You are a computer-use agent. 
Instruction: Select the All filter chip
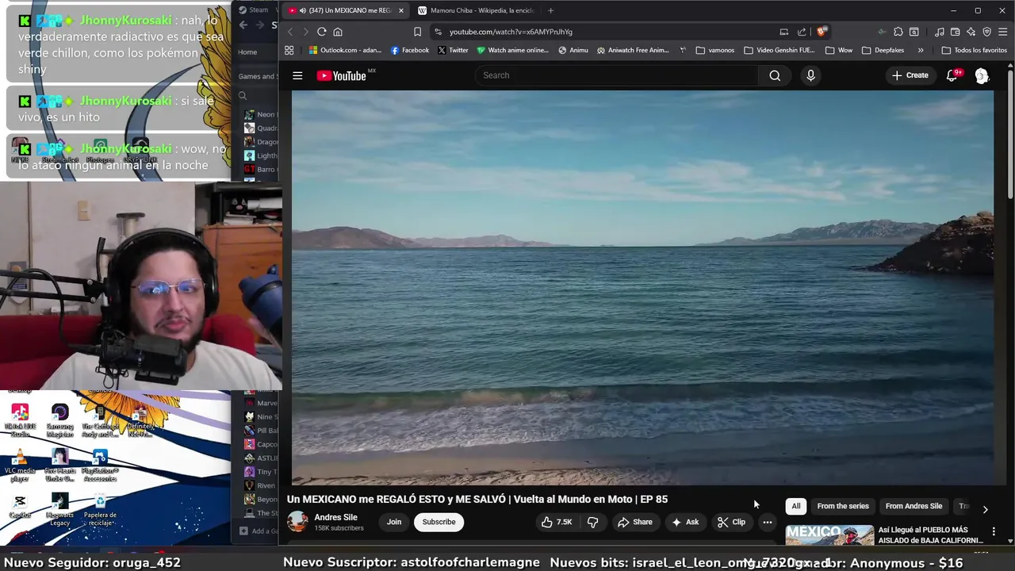point(796,506)
